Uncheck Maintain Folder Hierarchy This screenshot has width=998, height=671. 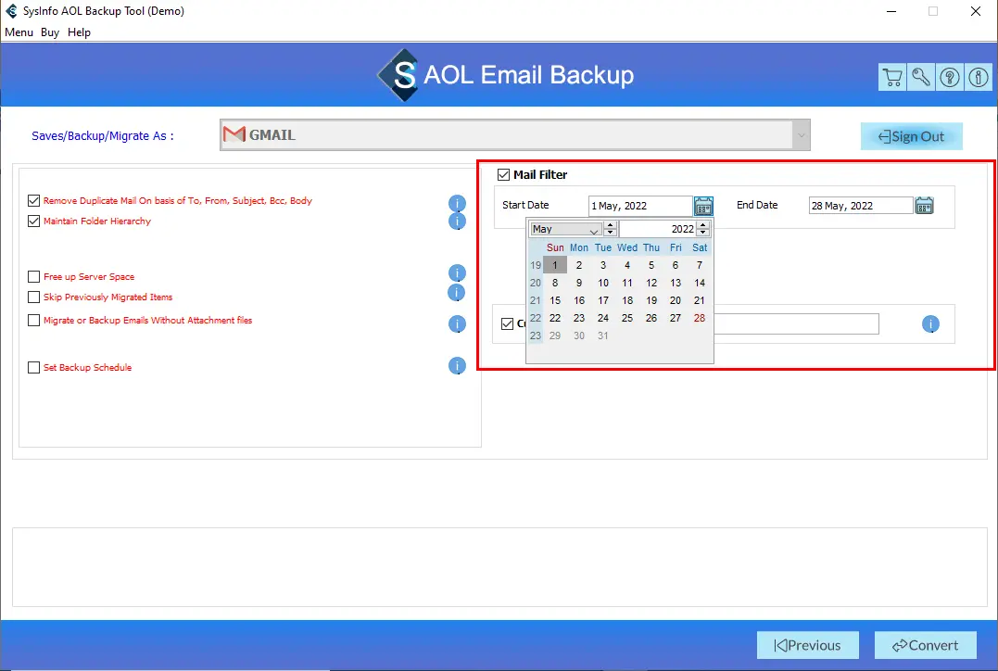point(33,221)
